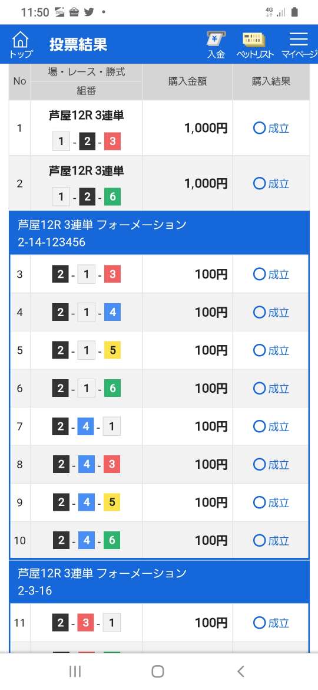Open マイページ hamburger menu

[x=299, y=44]
